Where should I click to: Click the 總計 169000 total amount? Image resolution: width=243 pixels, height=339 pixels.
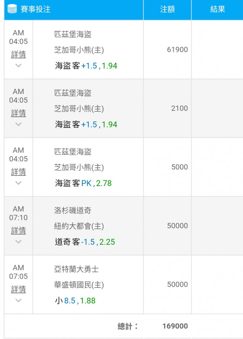(x=175, y=326)
